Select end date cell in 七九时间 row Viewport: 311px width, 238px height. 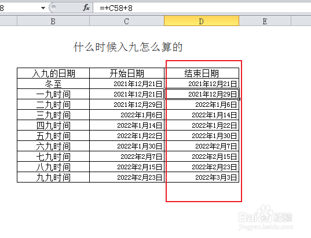[202, 157]
